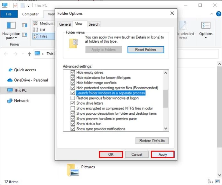Close the Folder Options dialog with X
Screen dimensions: 222x185
172,13
